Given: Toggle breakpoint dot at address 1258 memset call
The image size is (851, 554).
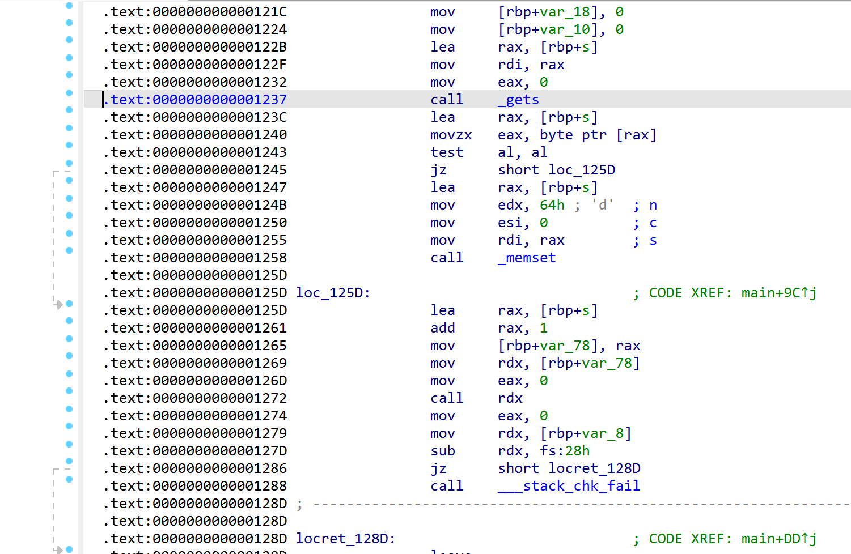Looking at the screenshot, I should [x=69, y=250].
